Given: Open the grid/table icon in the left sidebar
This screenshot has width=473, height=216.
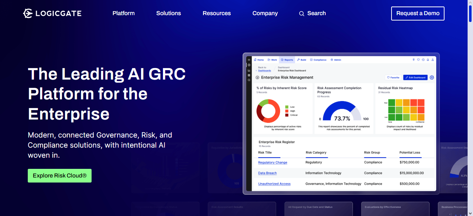Looking at the screenshot, I should [249, 75].
